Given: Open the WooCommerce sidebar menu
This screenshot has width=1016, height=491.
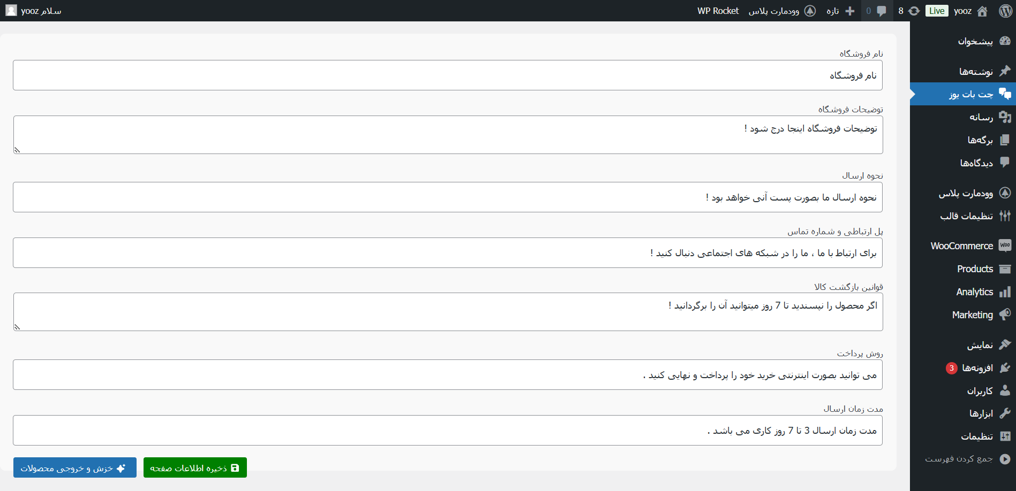Looking at the screenshot, I should tap(963, 245).
